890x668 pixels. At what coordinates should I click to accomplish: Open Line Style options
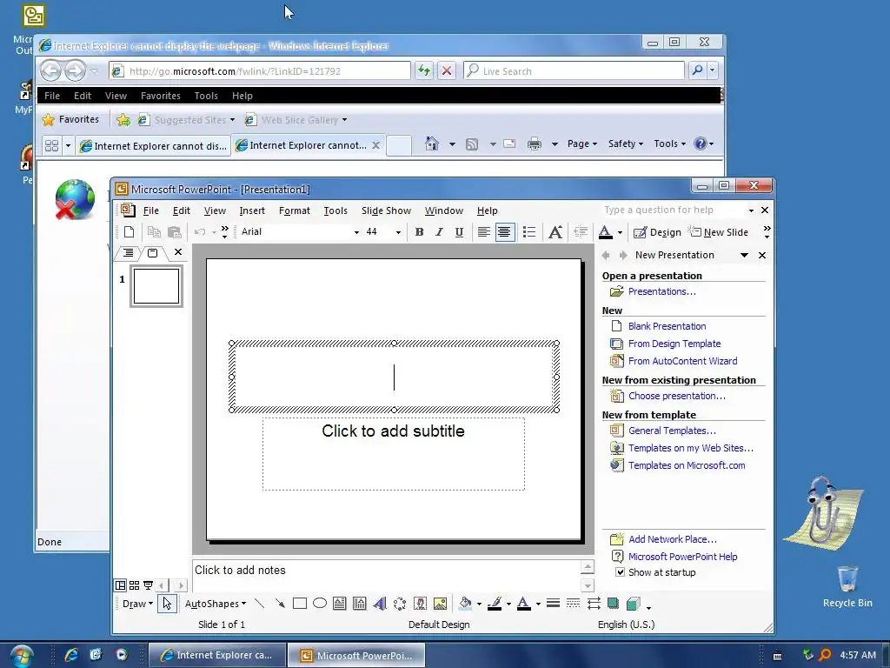[x=553, y=604]
